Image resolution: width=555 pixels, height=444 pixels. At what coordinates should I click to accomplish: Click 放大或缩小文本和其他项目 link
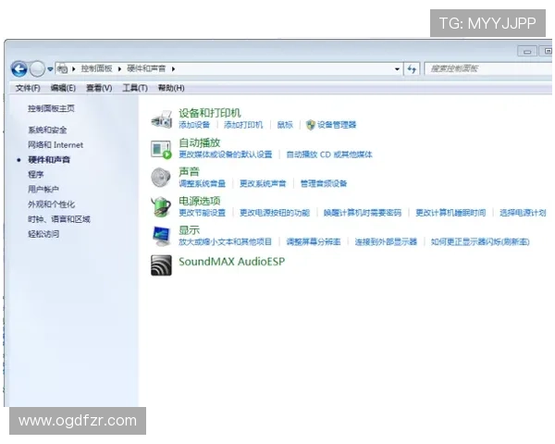225,241
